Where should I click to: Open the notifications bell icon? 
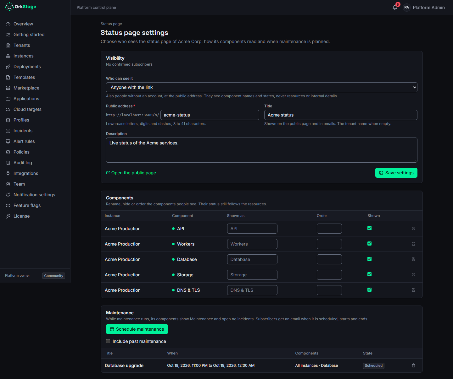pyautogui.click(x=395, y=8)
